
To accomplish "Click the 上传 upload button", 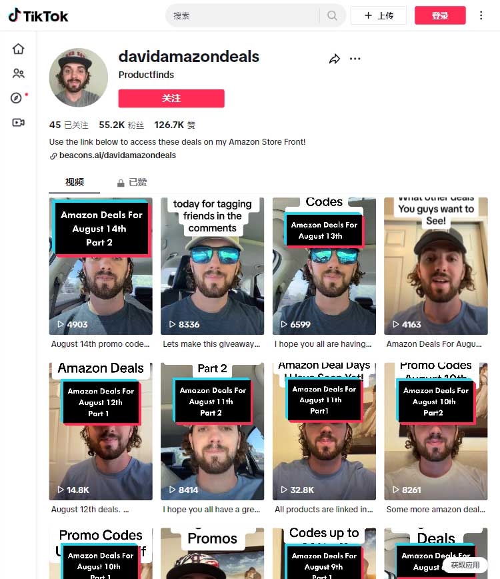I will tap(379, 15).
